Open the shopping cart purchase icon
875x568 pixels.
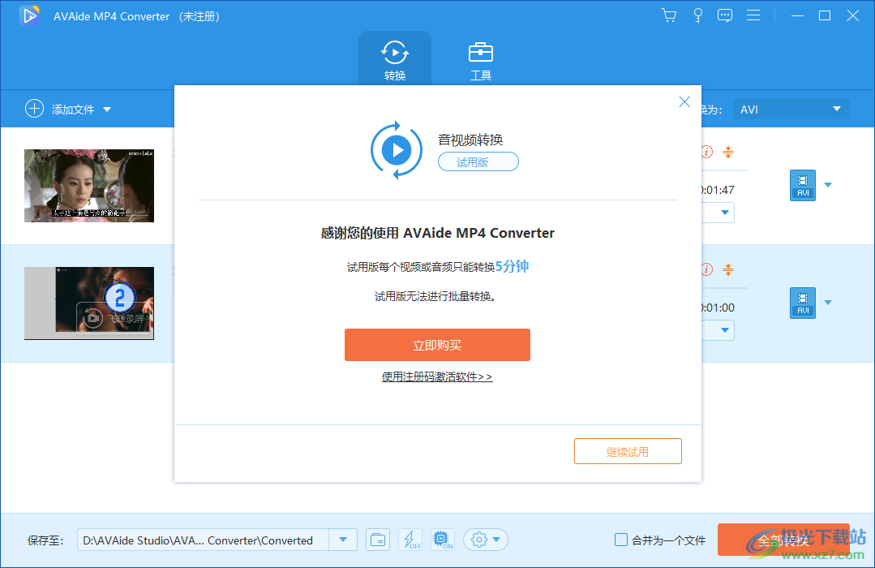[x=668, y=15]
